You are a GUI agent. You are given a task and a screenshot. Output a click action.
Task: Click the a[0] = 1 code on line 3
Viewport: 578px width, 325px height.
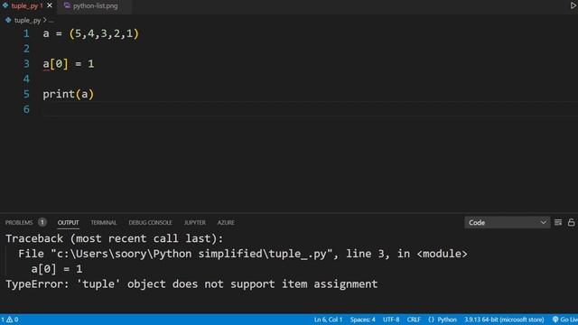[x=69, y=64]
